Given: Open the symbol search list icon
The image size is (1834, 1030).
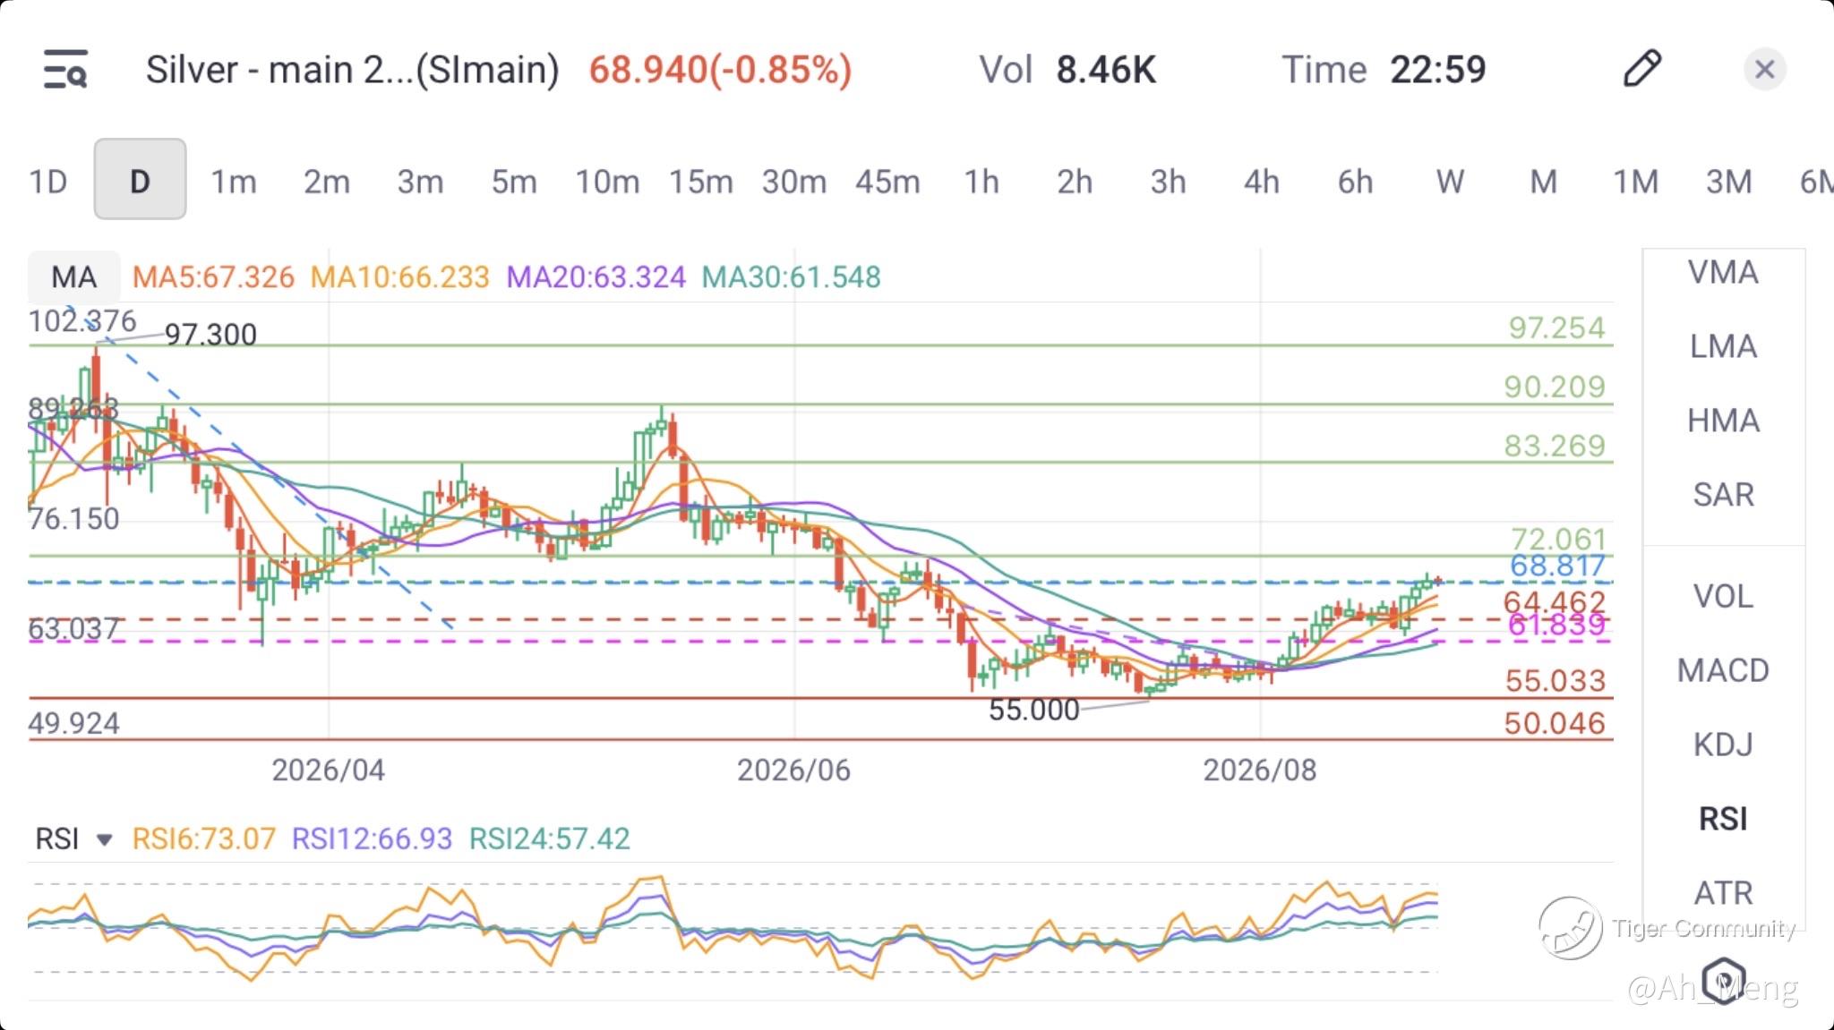Looking at the screenshot, I should click(x=65, y=69).
